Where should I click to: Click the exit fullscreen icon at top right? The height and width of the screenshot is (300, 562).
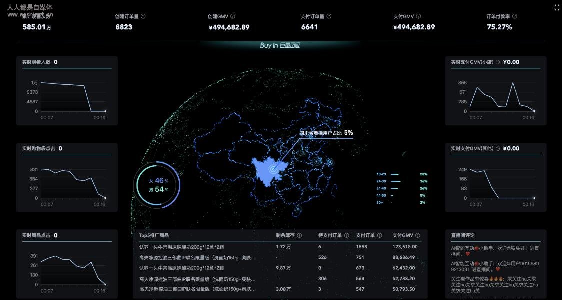point(557,8)
